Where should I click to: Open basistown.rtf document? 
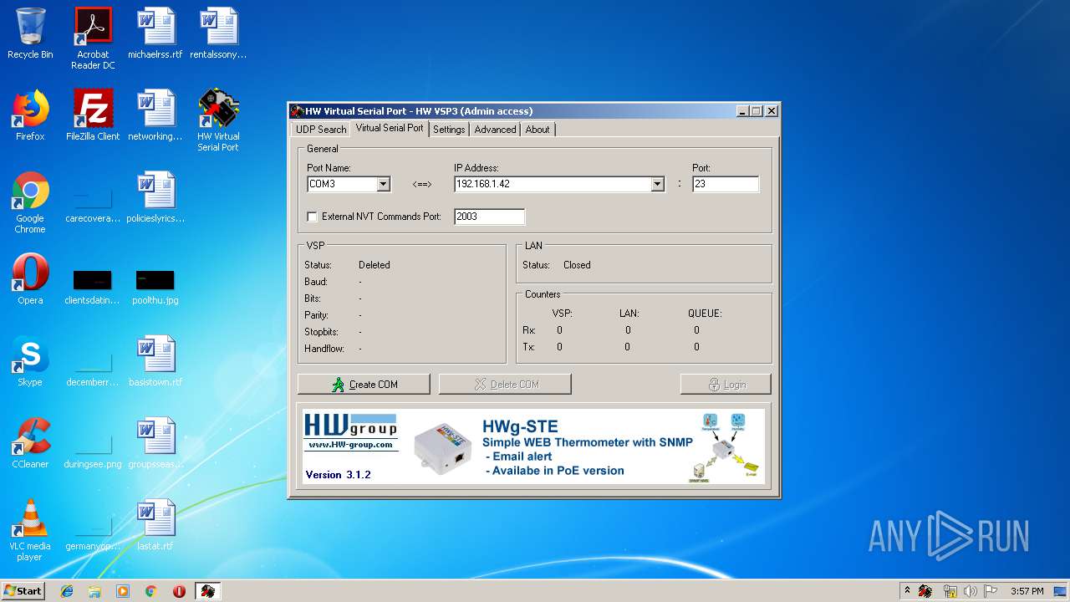pos(155,361)
